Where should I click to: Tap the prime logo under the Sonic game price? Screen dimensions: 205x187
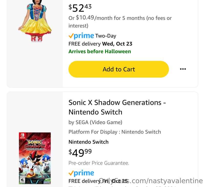point(81,173)
